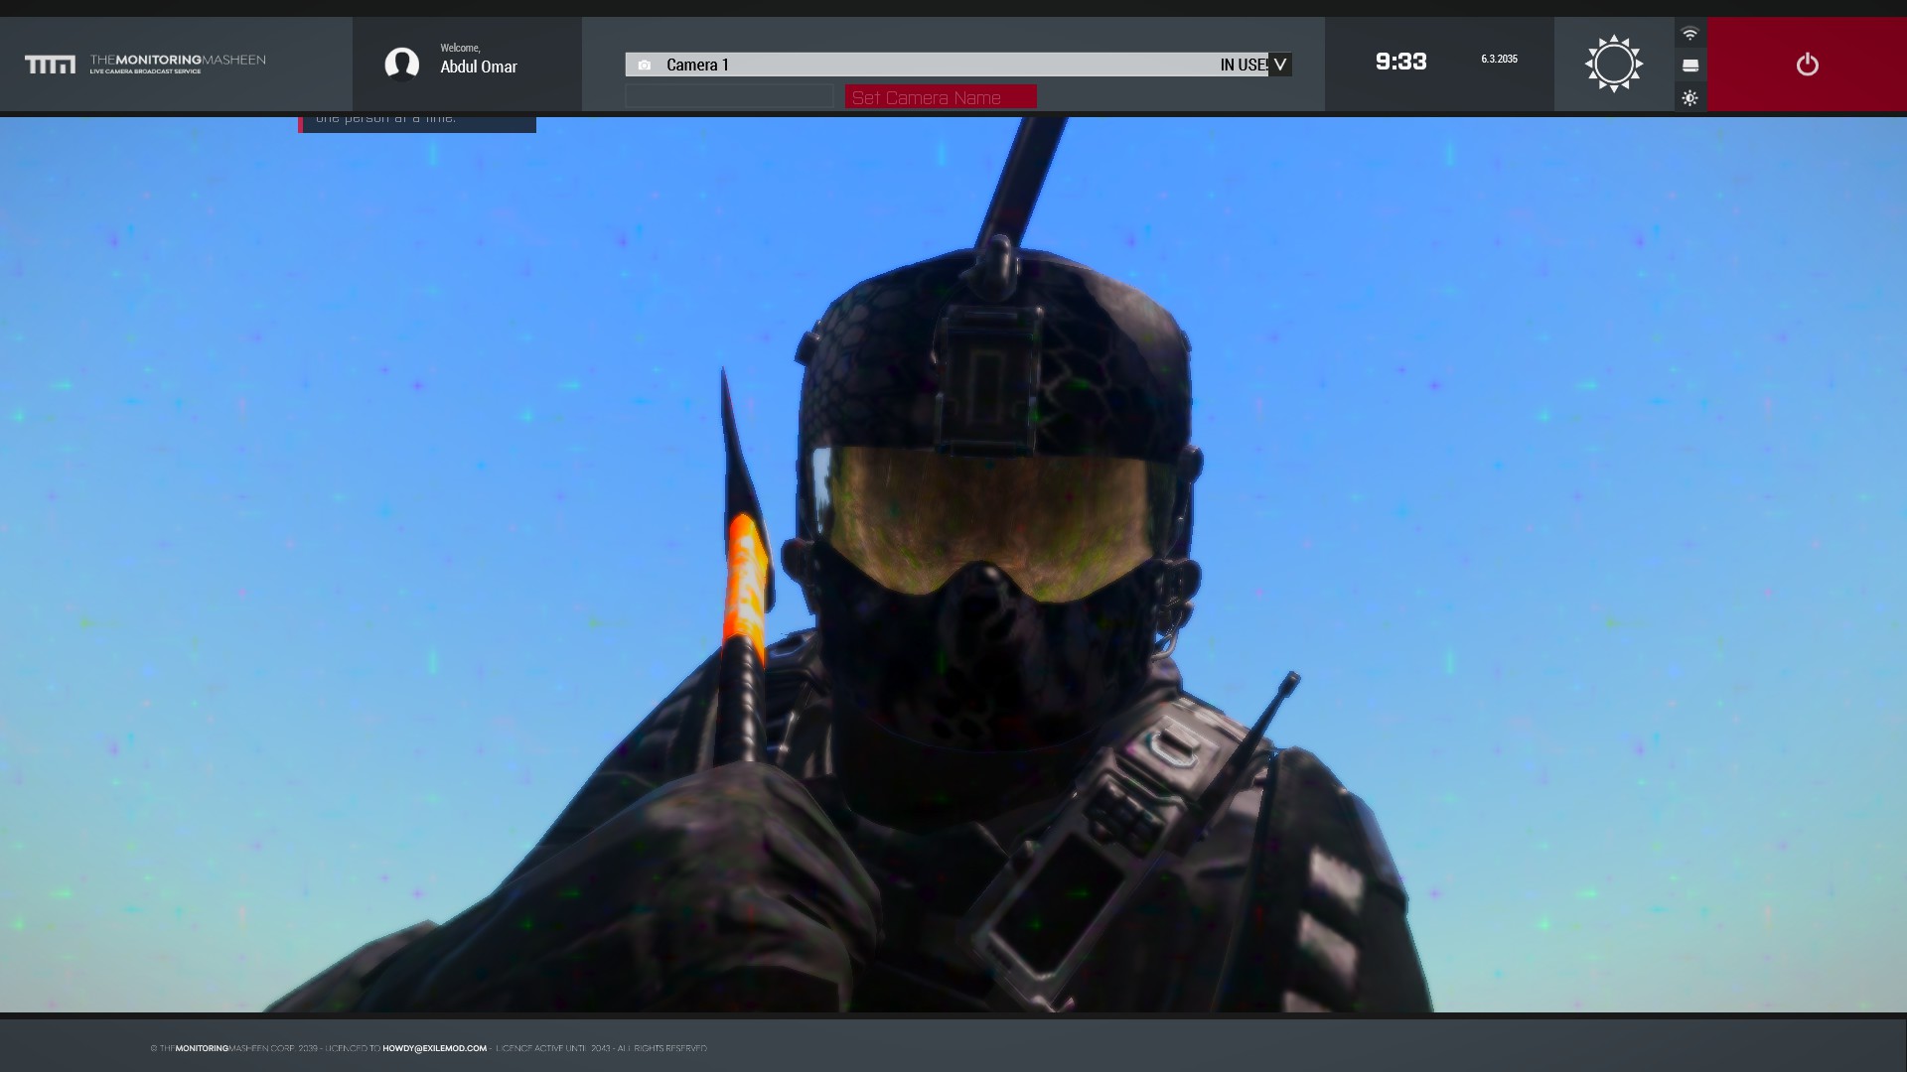Click the 9:33 clock display
This screenshot has width=1907, height=1072.
pyautogui.click(x=1400, y=62)
